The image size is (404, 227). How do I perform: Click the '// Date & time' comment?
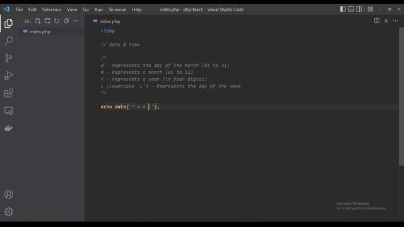121,45
